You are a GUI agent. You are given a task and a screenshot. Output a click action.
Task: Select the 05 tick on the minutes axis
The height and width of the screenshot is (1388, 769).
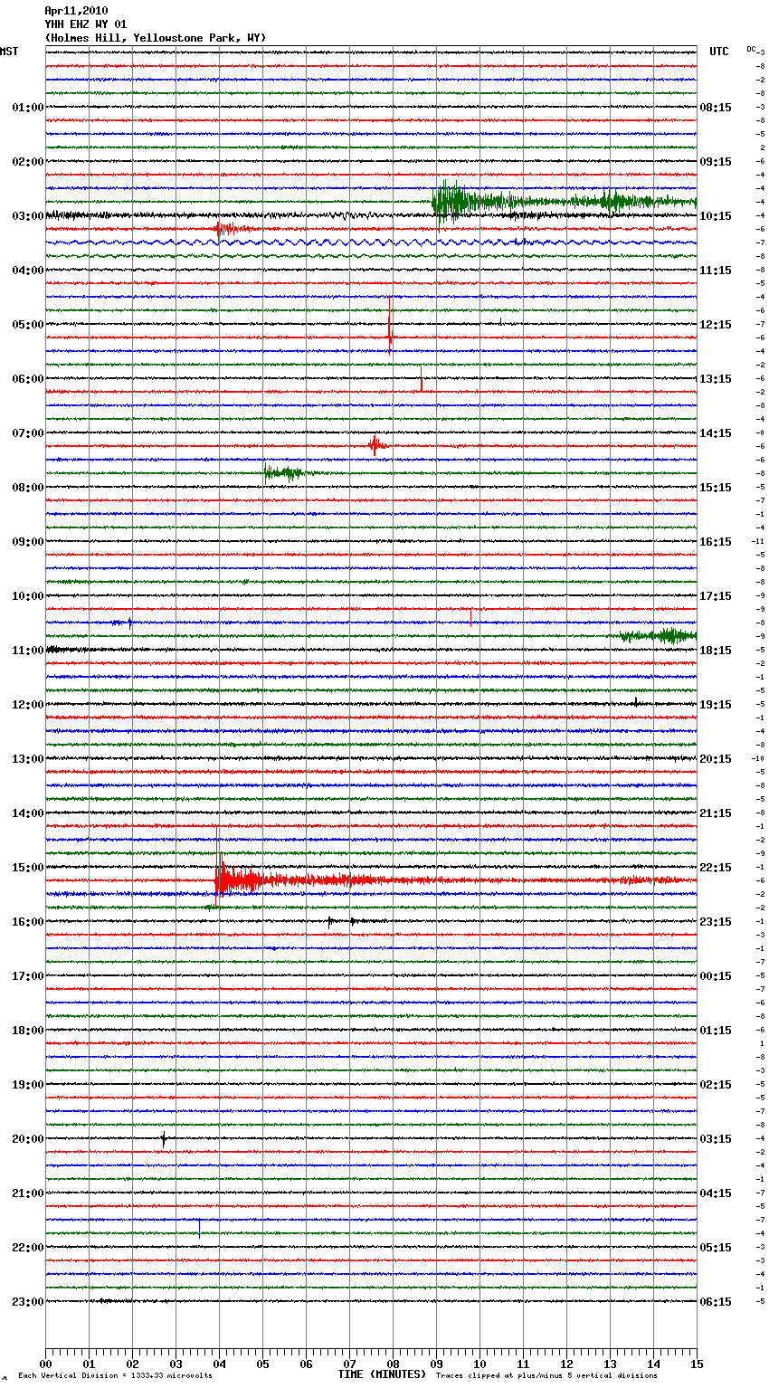tap(262, 1364)
